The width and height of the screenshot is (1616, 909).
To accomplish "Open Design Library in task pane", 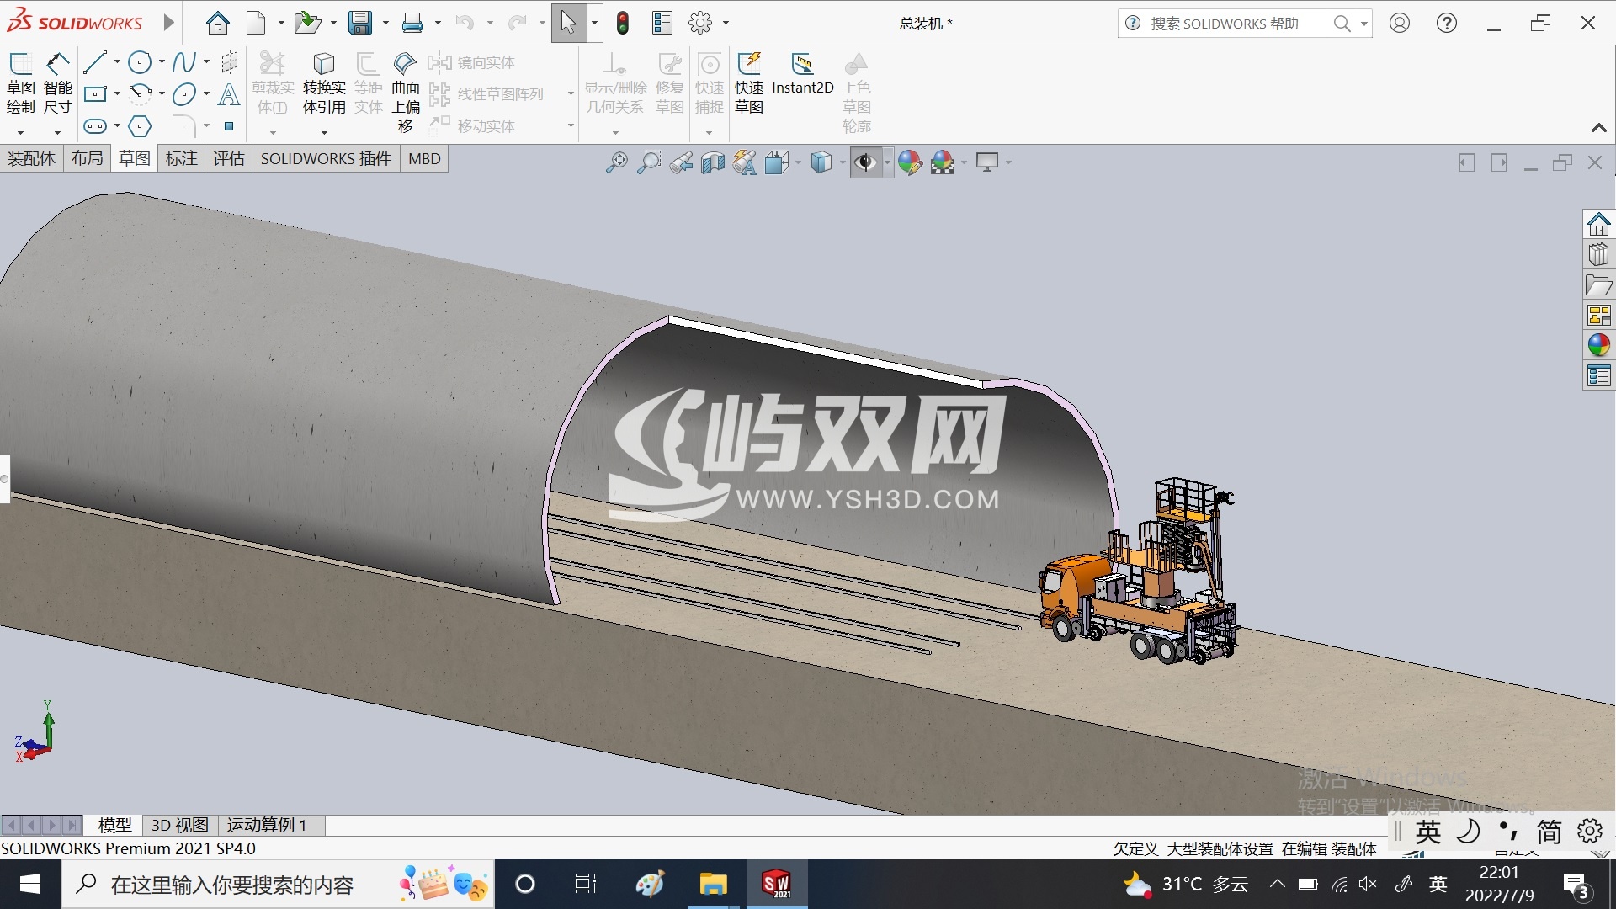I will coord(1598,254).
